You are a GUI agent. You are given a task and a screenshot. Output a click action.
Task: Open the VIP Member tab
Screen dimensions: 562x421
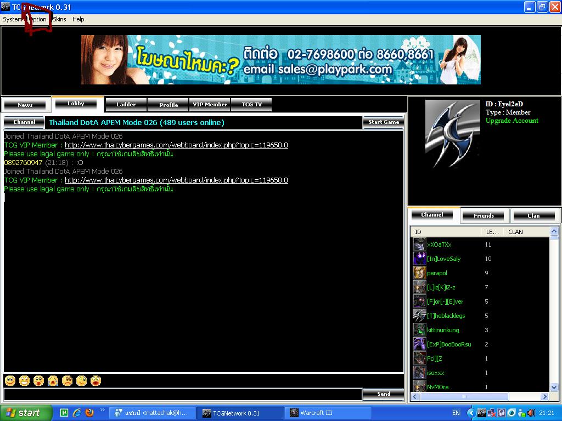click(x=210, y=105)
